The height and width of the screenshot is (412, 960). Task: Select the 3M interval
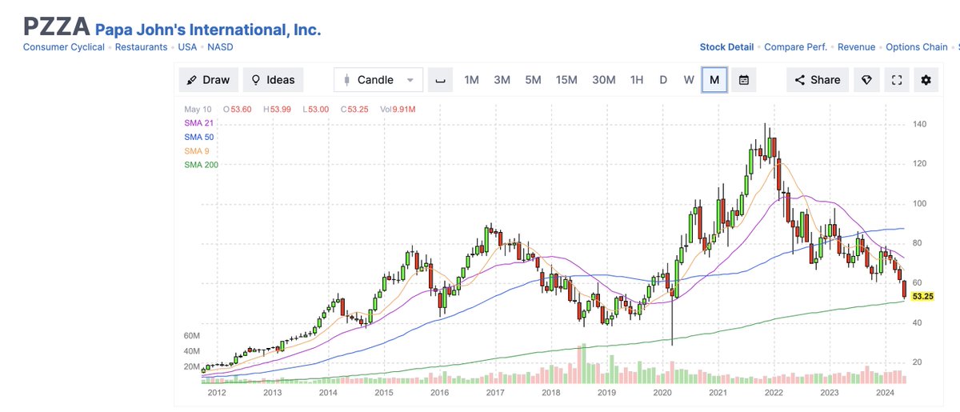502,80
